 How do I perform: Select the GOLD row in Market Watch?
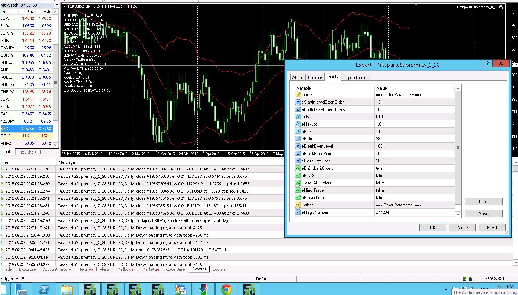(26, 136)
